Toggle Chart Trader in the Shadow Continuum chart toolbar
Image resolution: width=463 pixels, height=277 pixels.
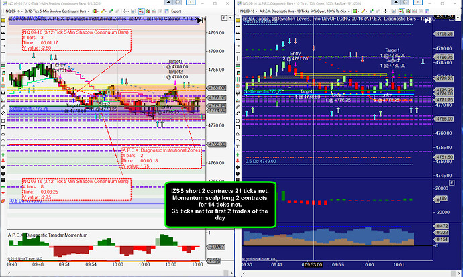click(141, 11)
